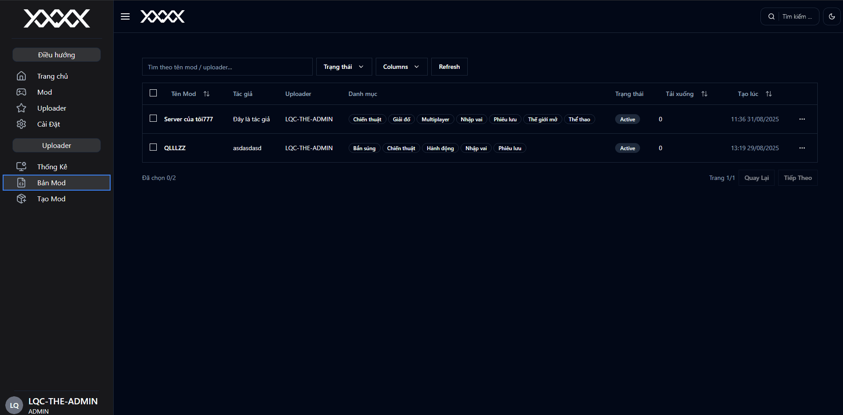The height and width of the screenshot is (415, 843).
Task: Toggle dark mode moon icon
Action: [831, 16]
